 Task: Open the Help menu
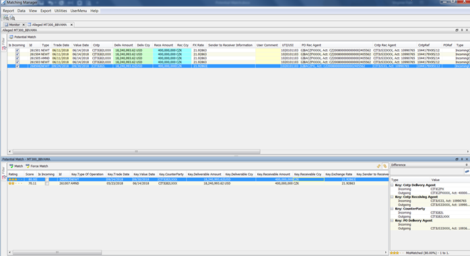tap(94, 11)
